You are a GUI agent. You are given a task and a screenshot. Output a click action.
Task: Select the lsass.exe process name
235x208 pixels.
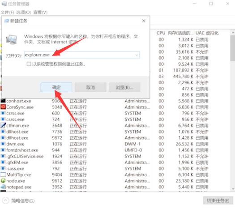(15, 169)
